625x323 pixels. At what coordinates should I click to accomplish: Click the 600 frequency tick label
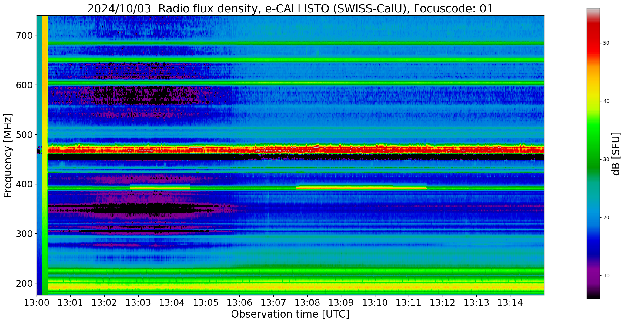(24, 85)
